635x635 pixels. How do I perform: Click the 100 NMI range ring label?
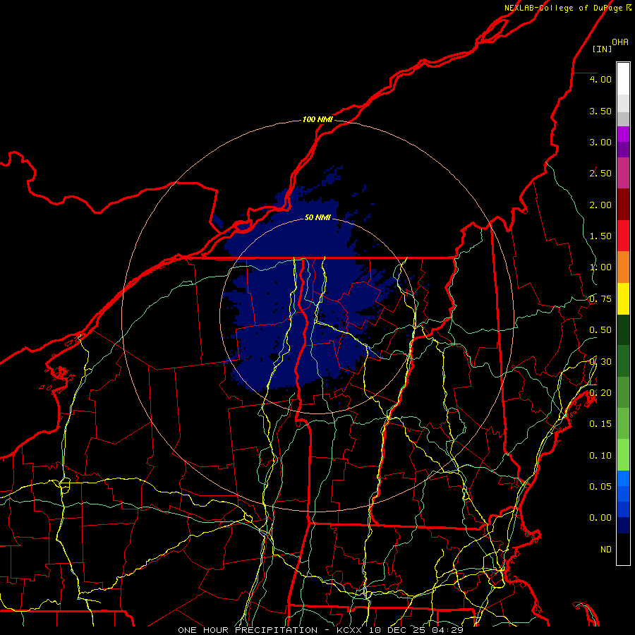point(317,119)
